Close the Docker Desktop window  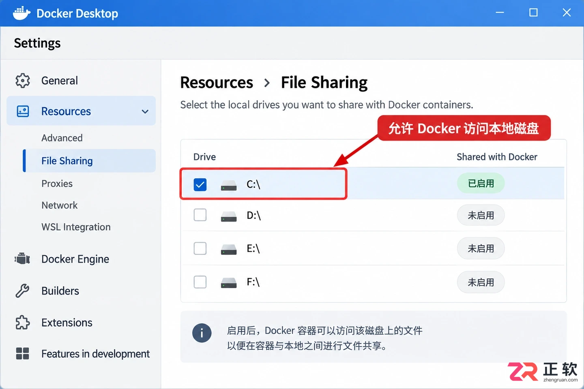pos(567,13)
